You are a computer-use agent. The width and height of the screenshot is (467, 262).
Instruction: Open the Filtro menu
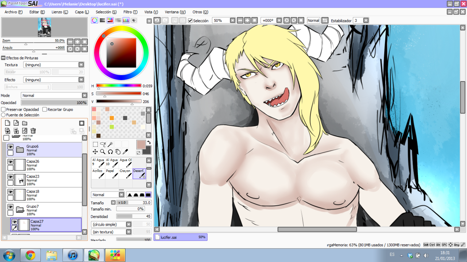point(130,12)
